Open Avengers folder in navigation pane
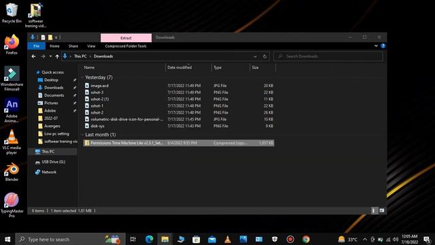 click(x=52, y=126)
